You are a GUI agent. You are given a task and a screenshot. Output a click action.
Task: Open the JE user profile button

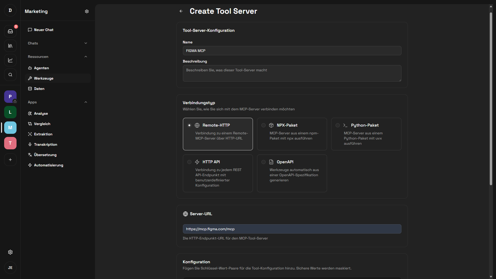coord(10,268)
